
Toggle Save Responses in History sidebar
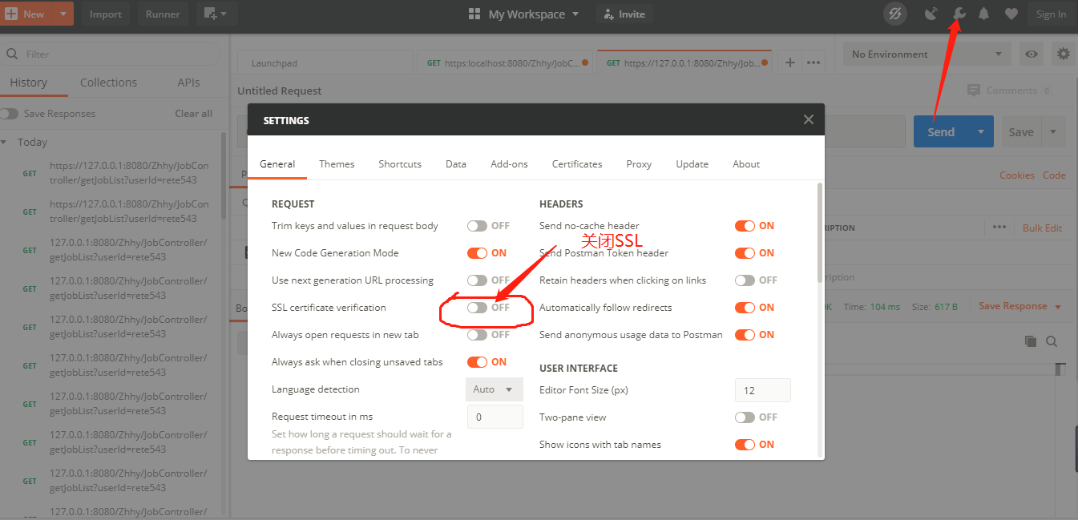pyautogui.click(x=10, y=114)
